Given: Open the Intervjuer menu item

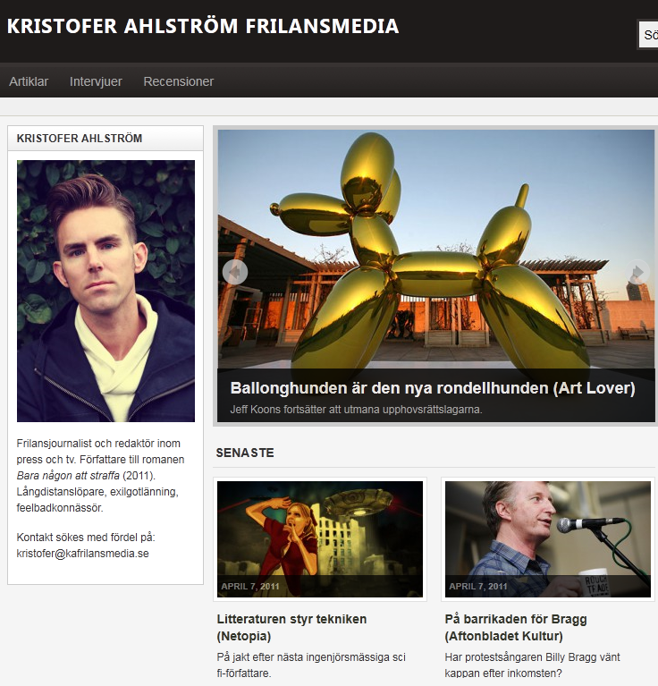Looking at the screenshot, I should click(x=96, y=81).
